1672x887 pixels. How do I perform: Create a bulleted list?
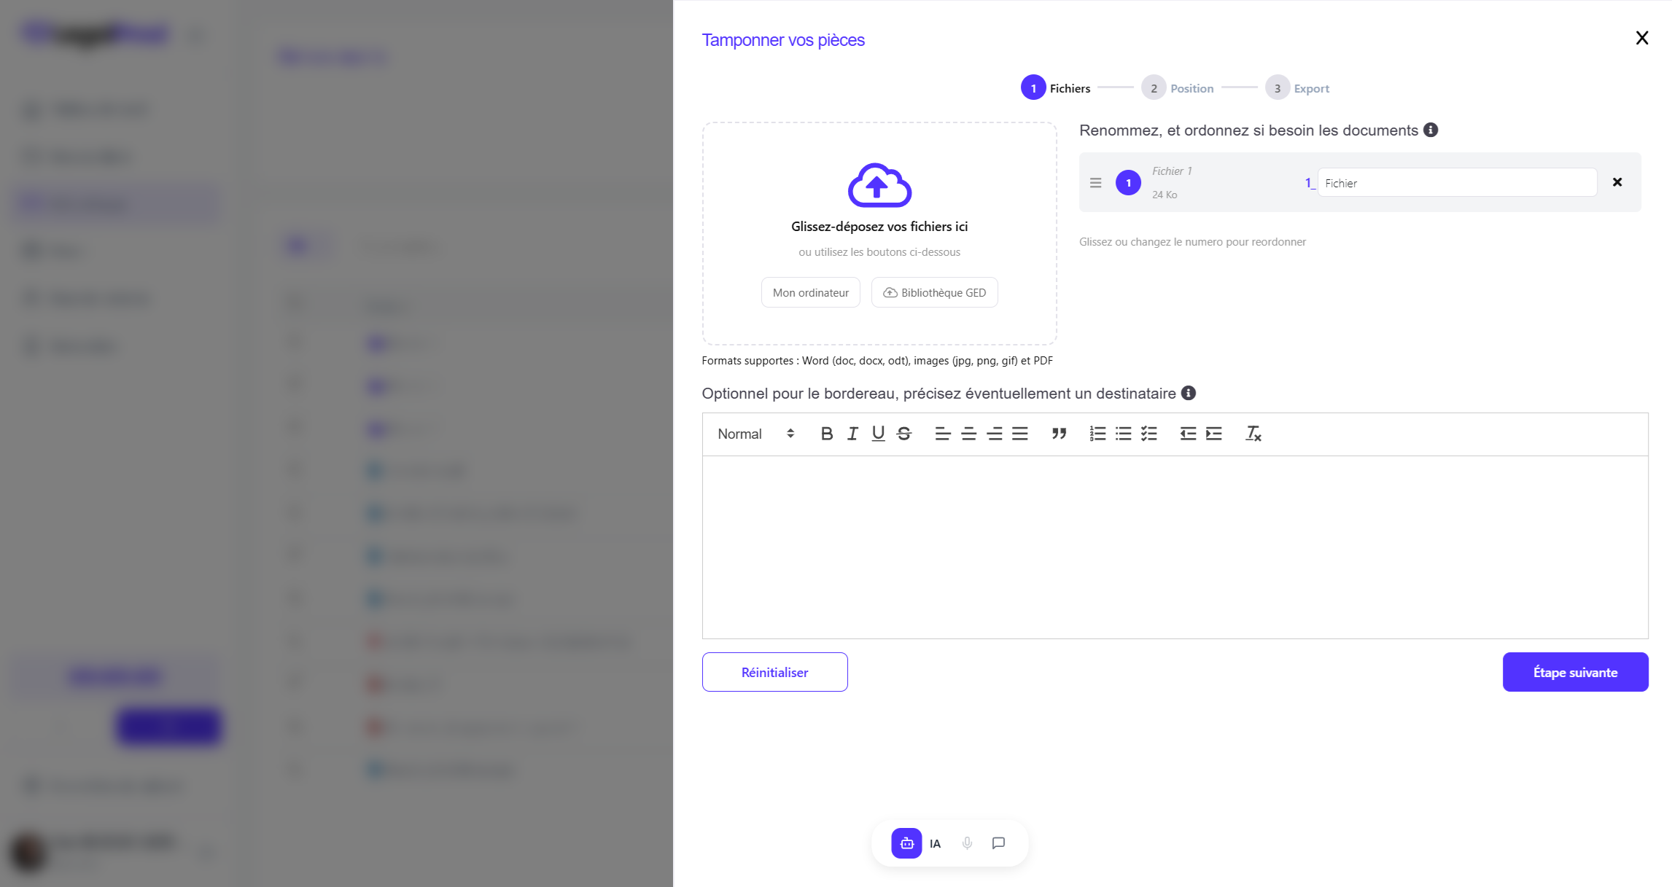point(1123,434)
